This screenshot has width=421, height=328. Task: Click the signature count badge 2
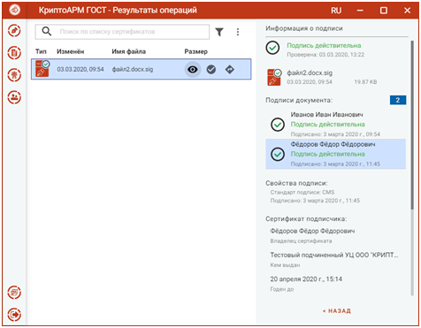pos(398,100)
